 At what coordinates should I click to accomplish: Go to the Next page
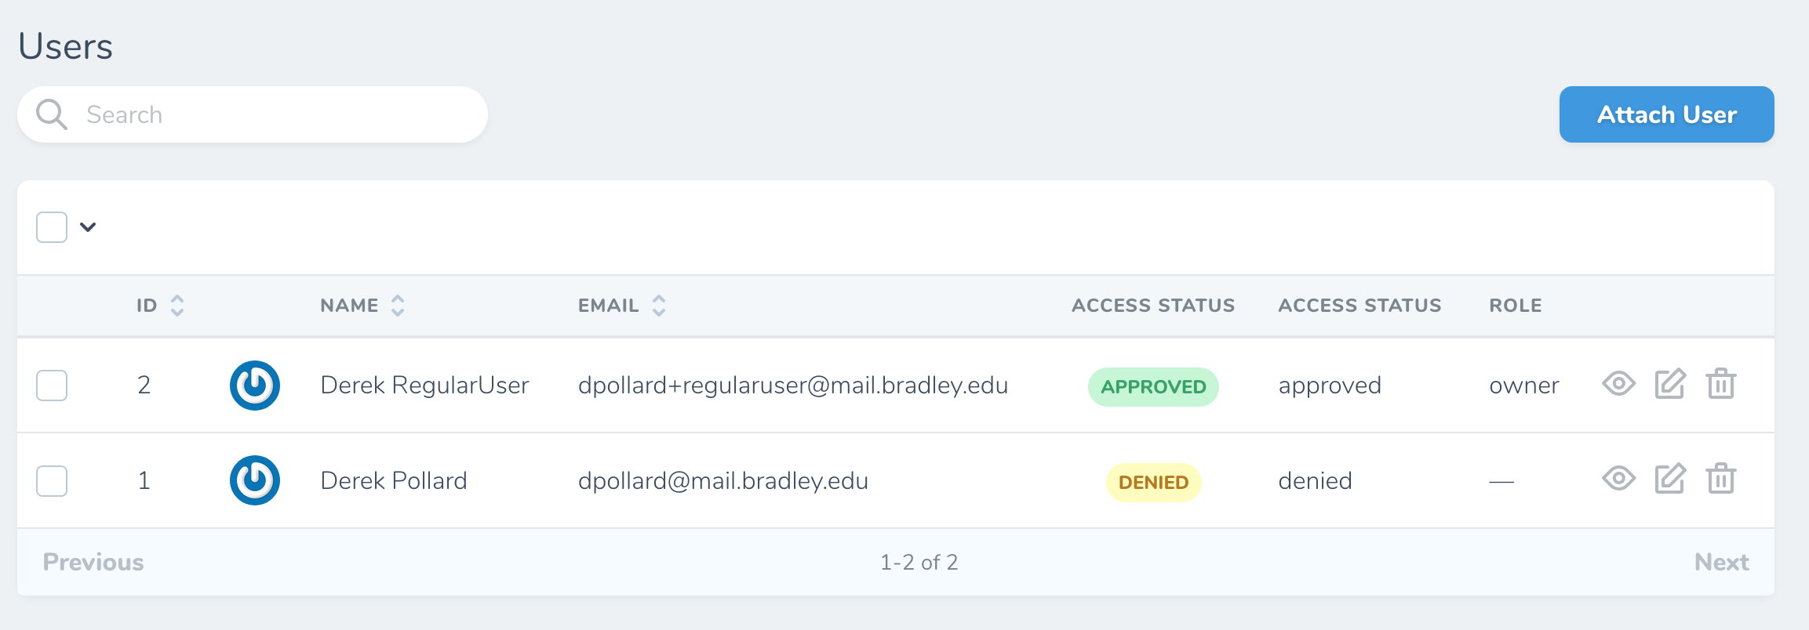click(1721, 561)
